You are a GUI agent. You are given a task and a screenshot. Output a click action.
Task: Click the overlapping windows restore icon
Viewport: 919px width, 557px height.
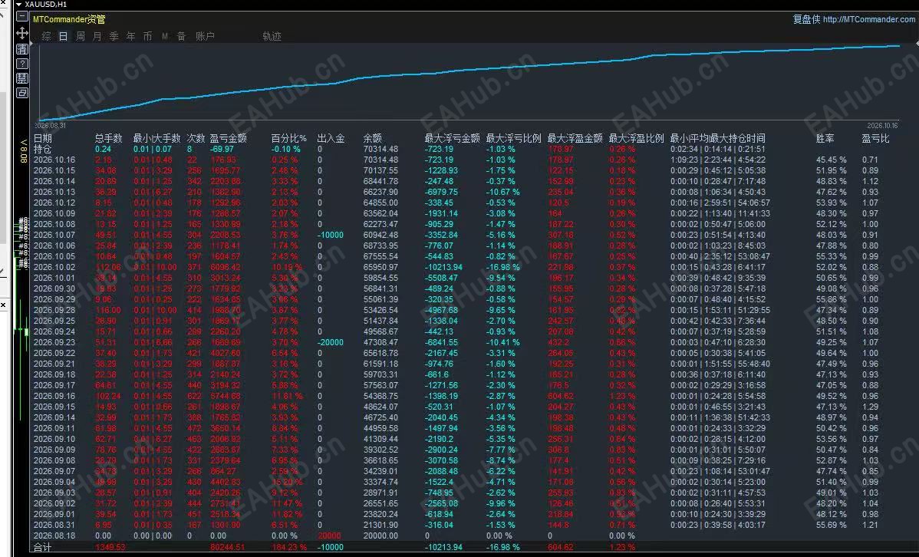click(x=22, y=93)
